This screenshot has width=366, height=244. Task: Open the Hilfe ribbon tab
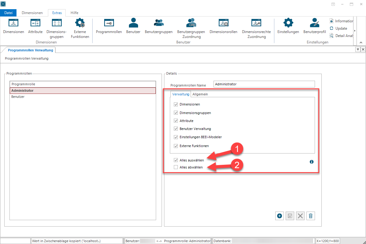tap(75, 13)
